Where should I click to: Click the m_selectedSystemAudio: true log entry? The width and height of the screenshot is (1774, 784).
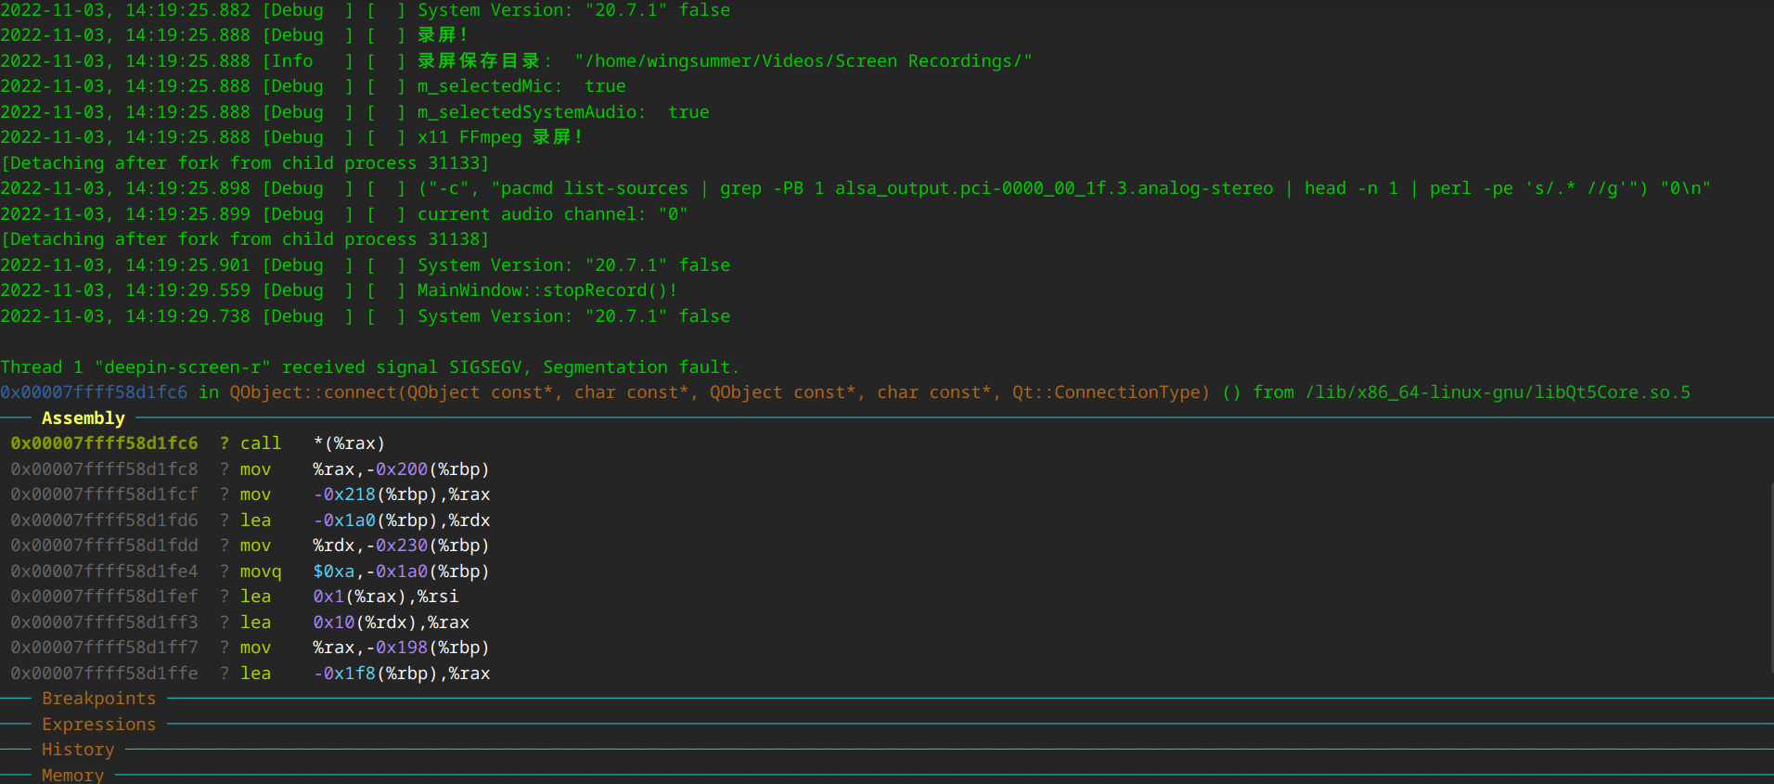point(563,112)
